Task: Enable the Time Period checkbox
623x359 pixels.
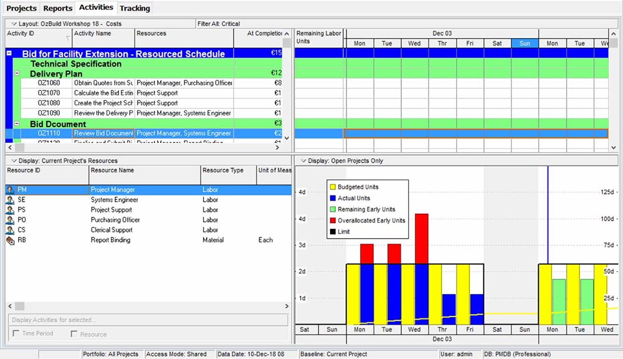Action: point(16,334)
